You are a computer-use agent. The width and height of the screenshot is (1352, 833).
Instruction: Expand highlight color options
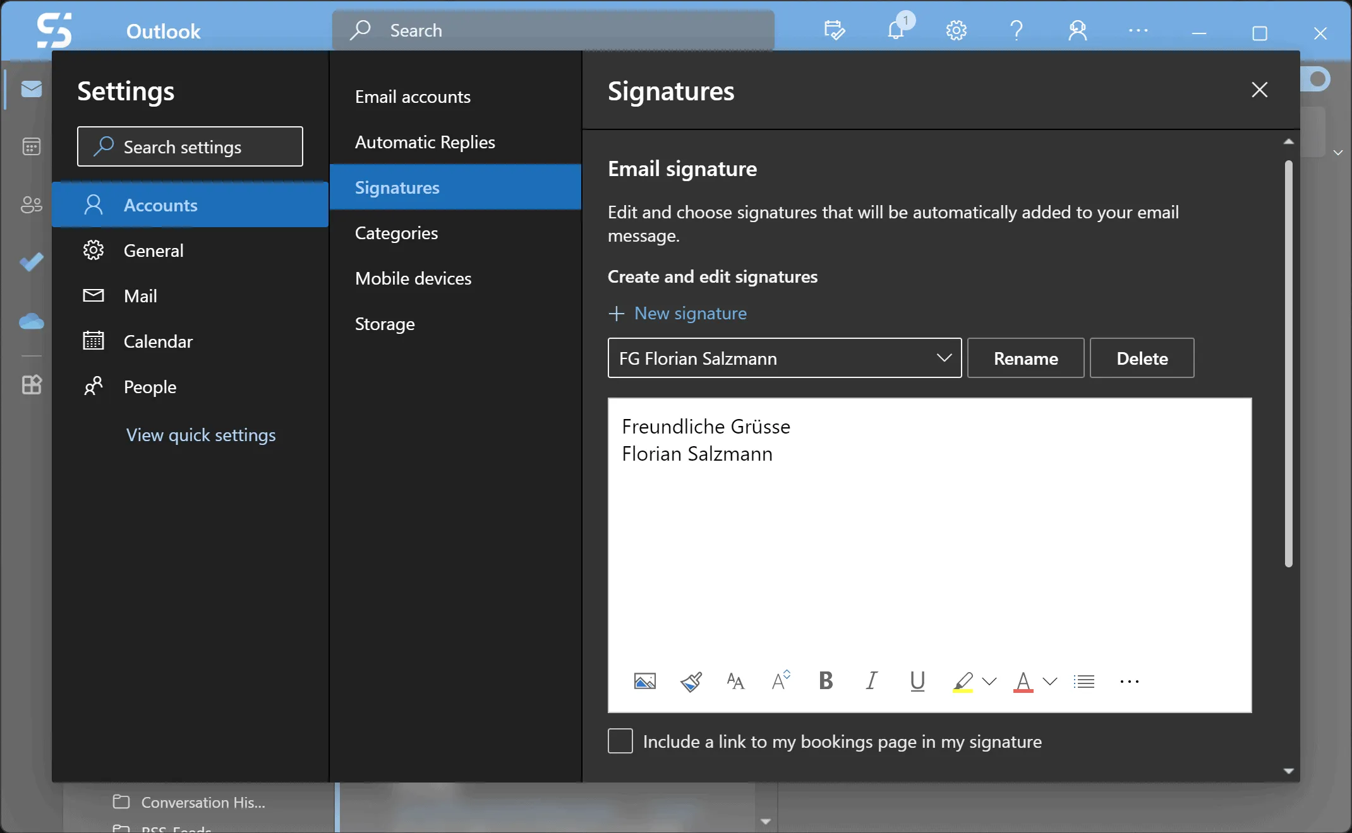pos(989,682)
